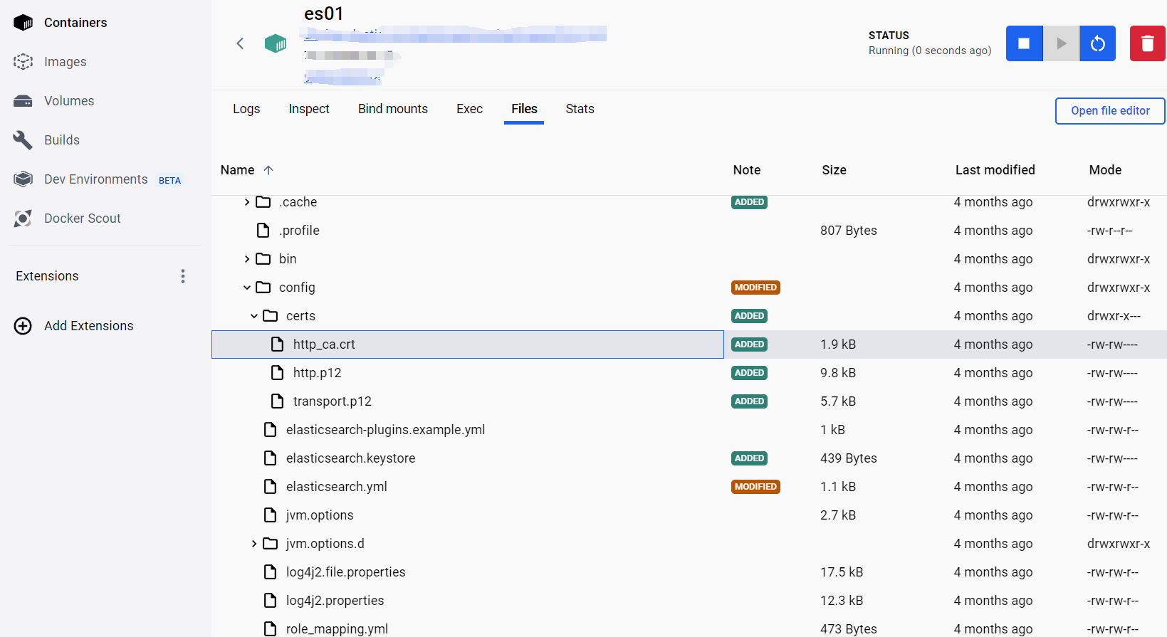The image size is (1167, 637).
Task: Click the transport.p12 file icon
Action: point(278,401)
